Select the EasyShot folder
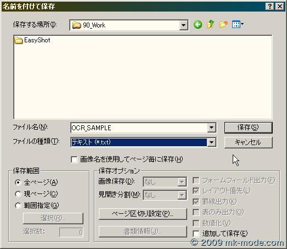Viewport: 287px width, 249px height. pyautogui.click(x=32, y=40)
